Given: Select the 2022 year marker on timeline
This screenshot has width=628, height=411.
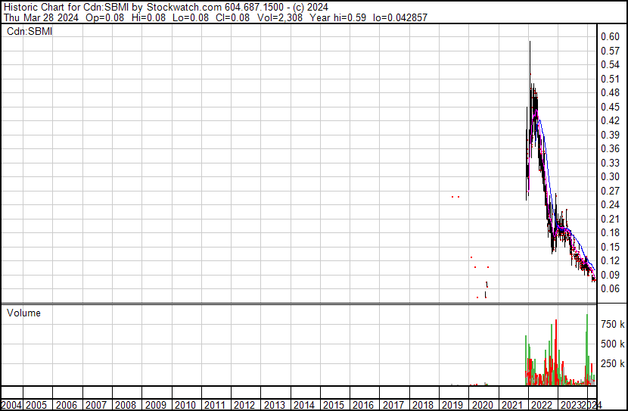Looking at the screenshot, I should [x=542, y=405].
